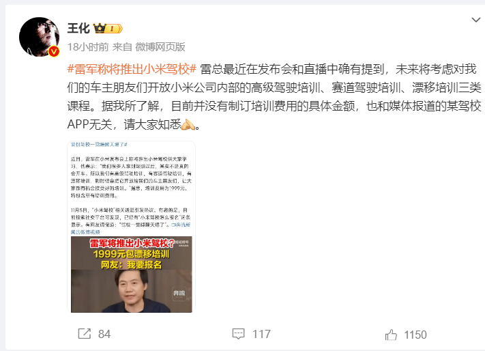Like the post with thumbs-up icon

[391, 335]
